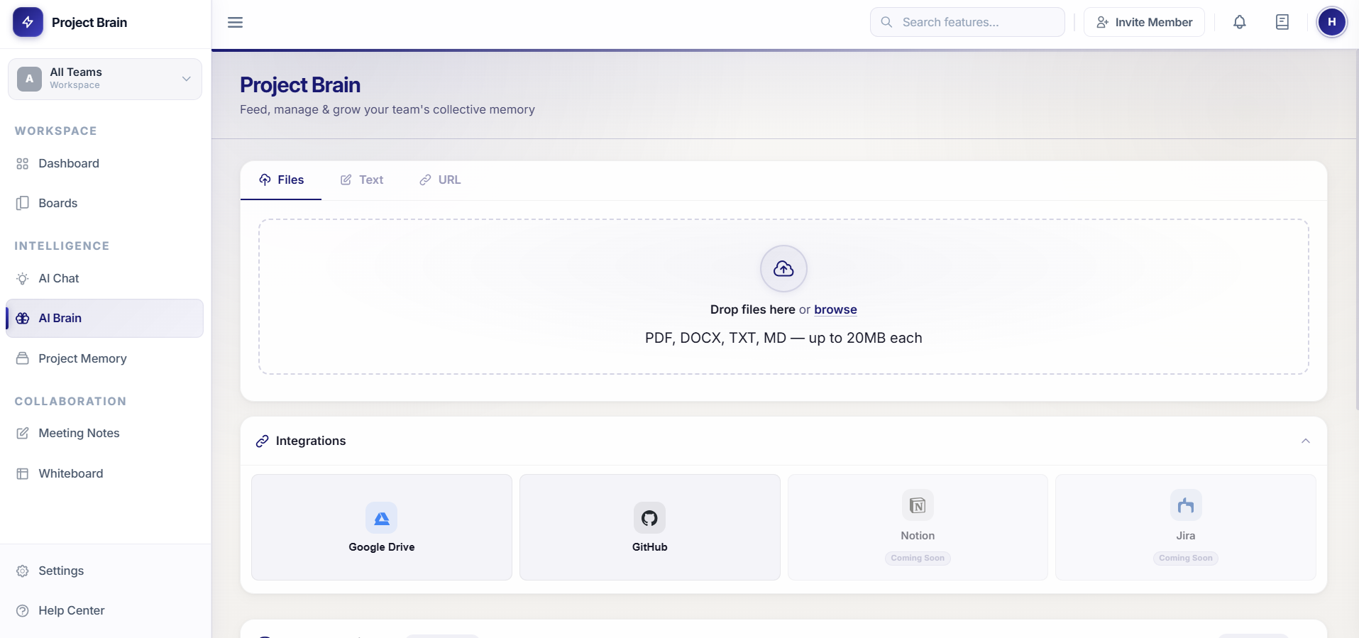Open Project Memory page

105,358
